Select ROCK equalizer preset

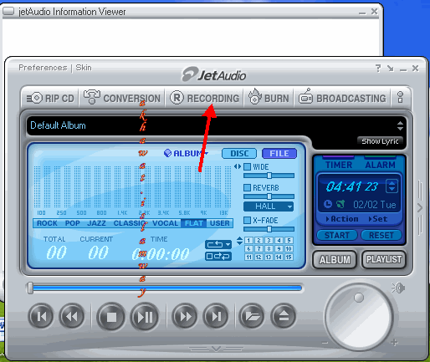coord(47,223)
